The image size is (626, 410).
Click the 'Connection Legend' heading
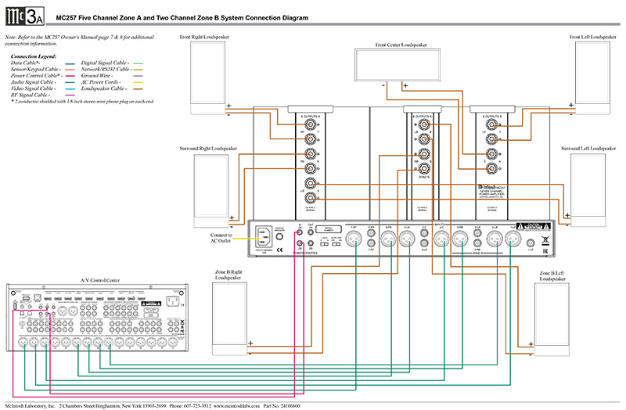click(x=34, y=57)
